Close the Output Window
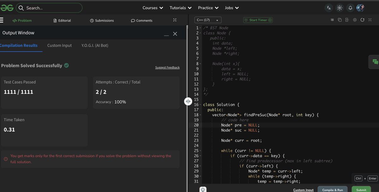The image size is (379, 192). [175, 34]
